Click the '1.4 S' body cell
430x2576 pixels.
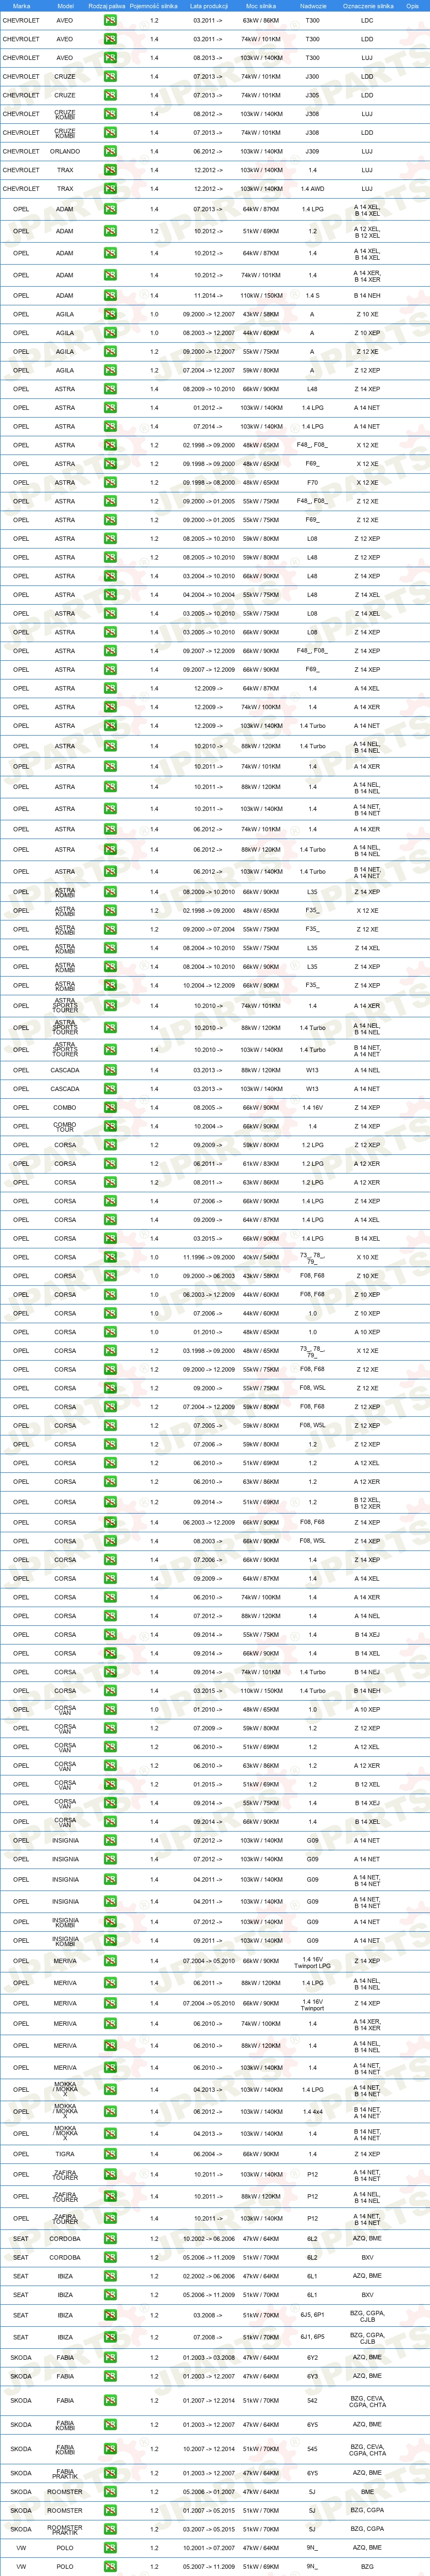(312, 296)
